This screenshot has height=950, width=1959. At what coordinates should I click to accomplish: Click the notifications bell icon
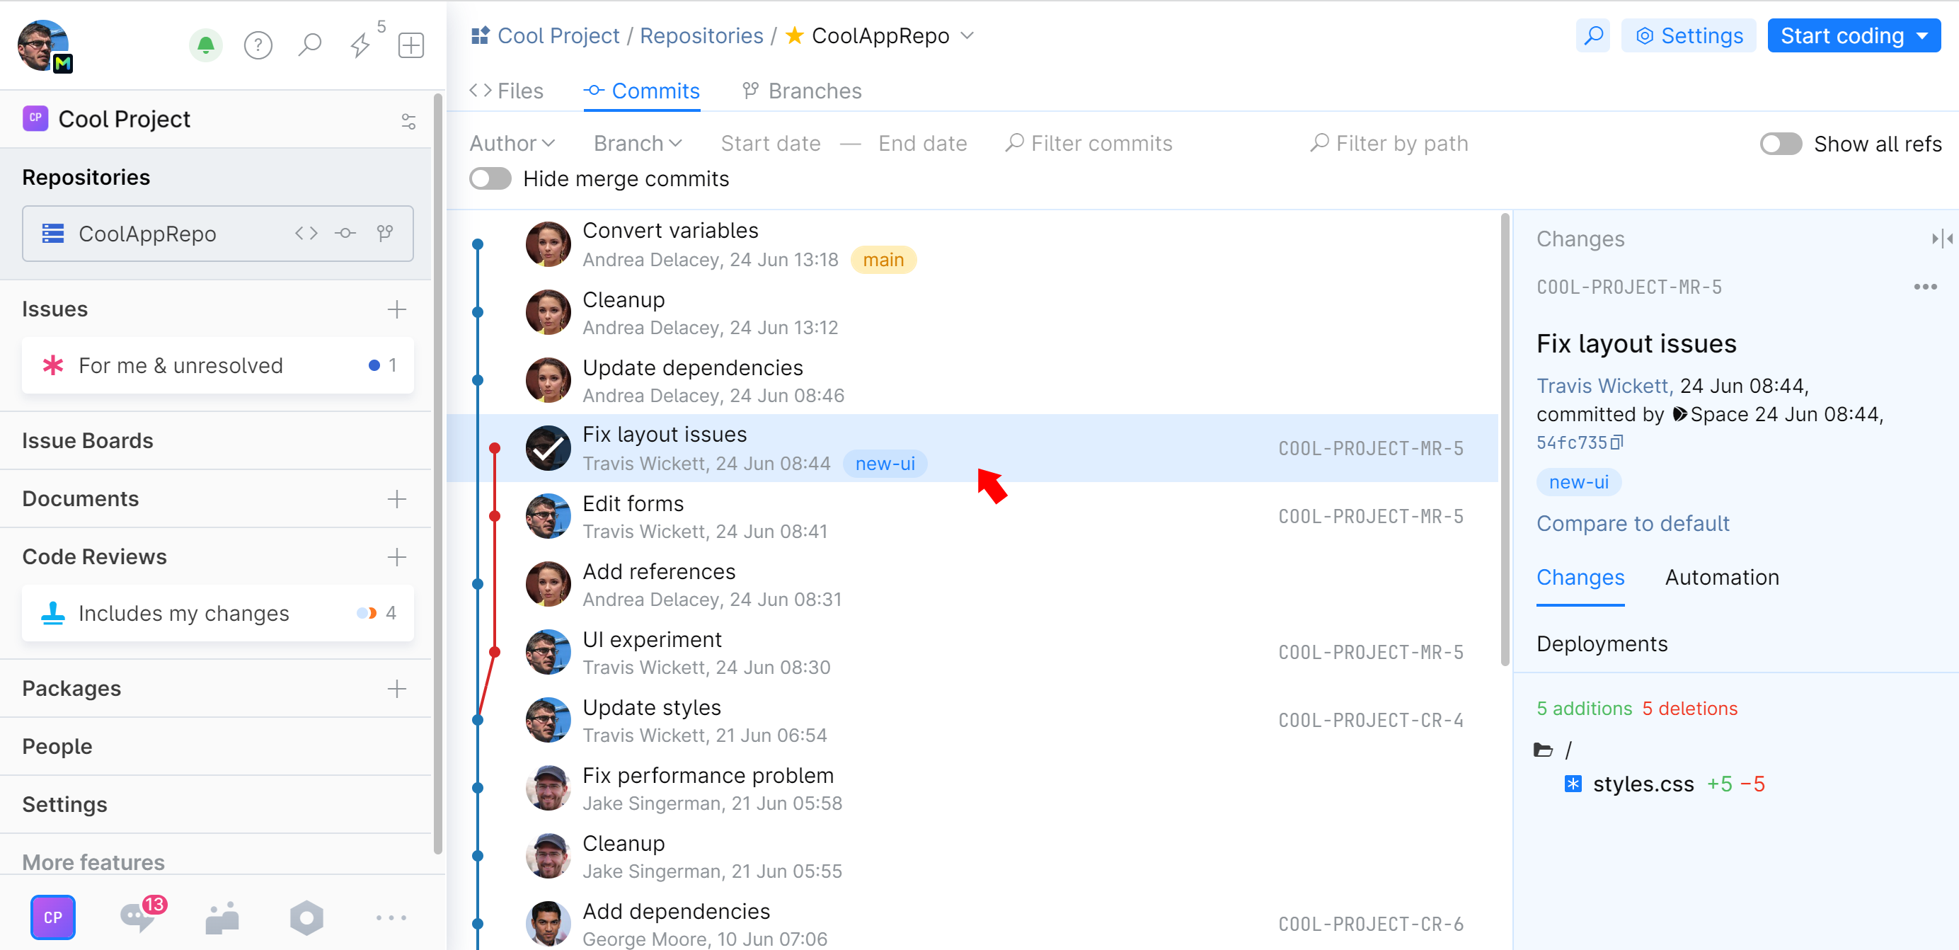coord(205,45)
